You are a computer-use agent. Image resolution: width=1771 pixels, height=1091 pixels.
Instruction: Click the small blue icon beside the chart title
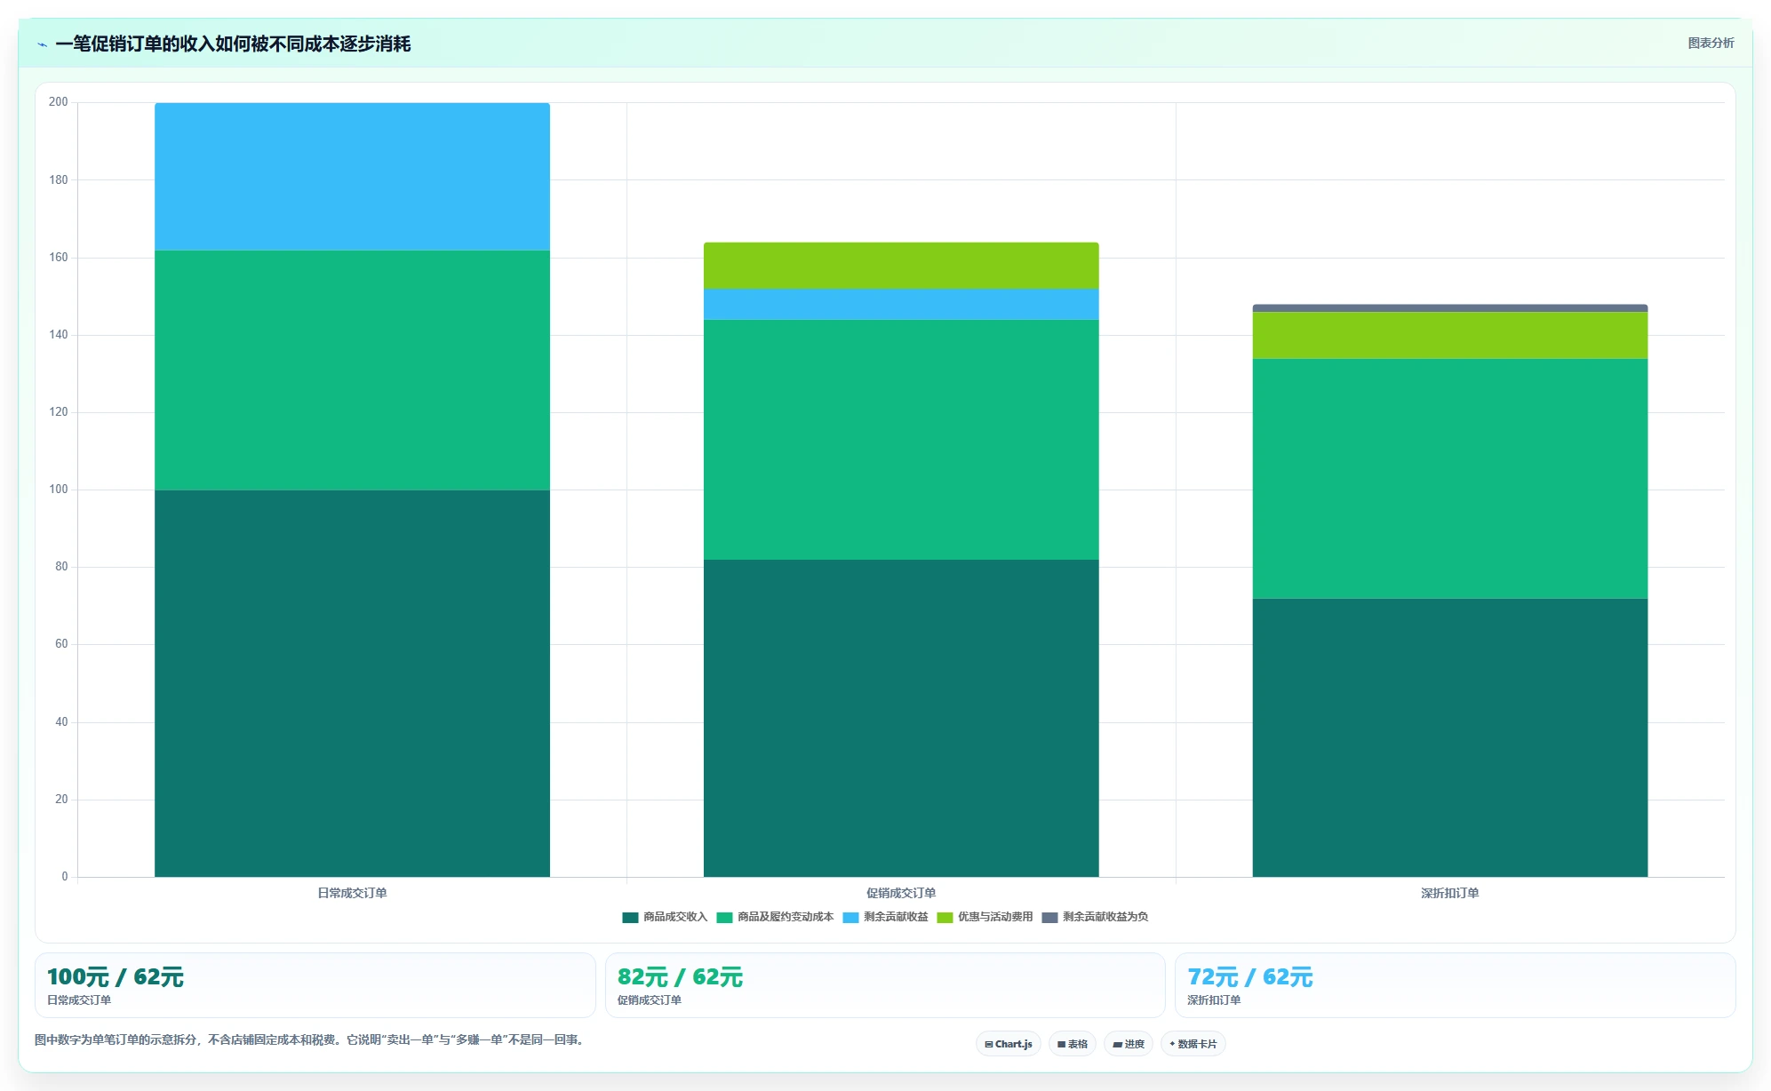point(42,44)
